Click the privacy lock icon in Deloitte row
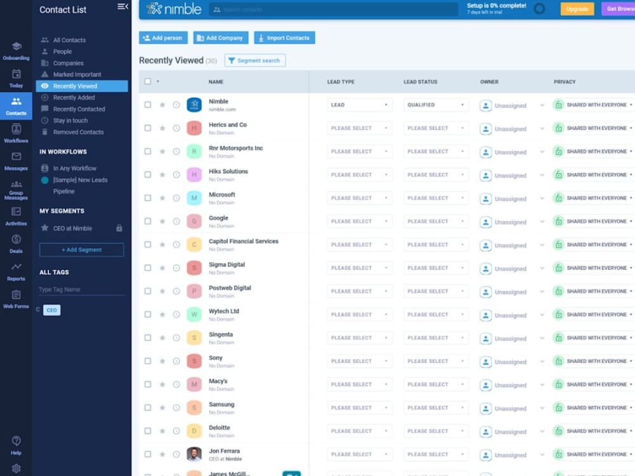Screen dimensions: 635x476 (x=558, y=431)
